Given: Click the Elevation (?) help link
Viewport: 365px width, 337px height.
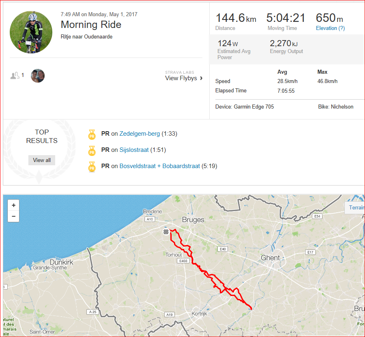Looking at the screenshot, I should point(330,28).
